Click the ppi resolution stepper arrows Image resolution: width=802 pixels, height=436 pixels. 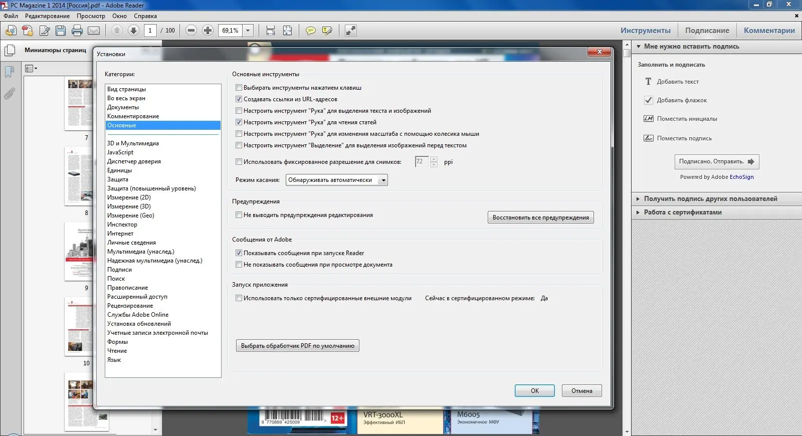pyautogui.click(x=434, y=162)
